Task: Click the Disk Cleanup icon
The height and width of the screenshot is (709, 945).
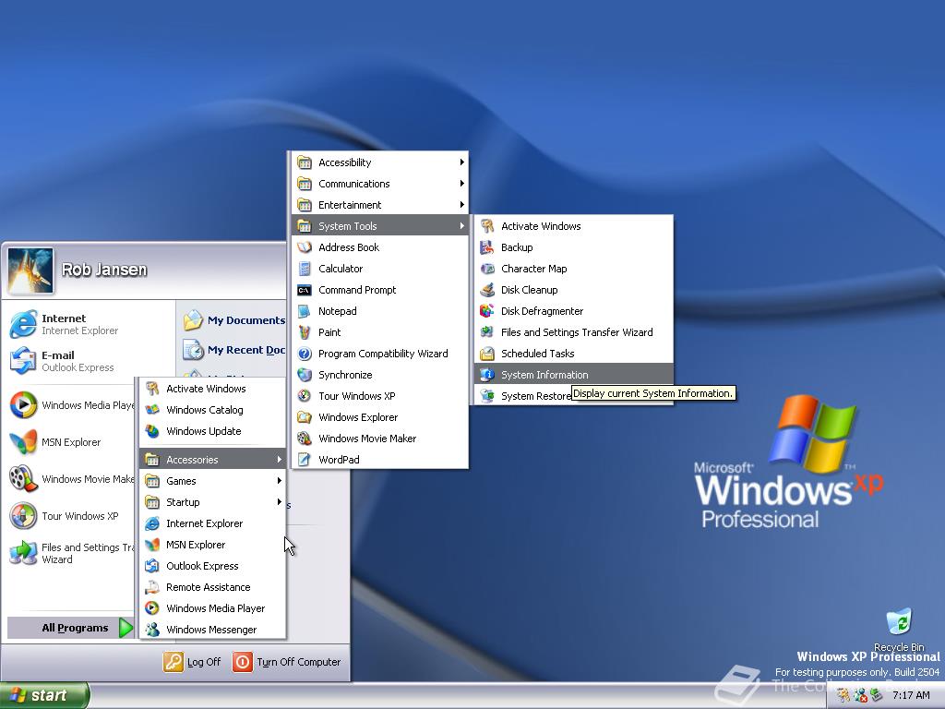Action: 487,289
